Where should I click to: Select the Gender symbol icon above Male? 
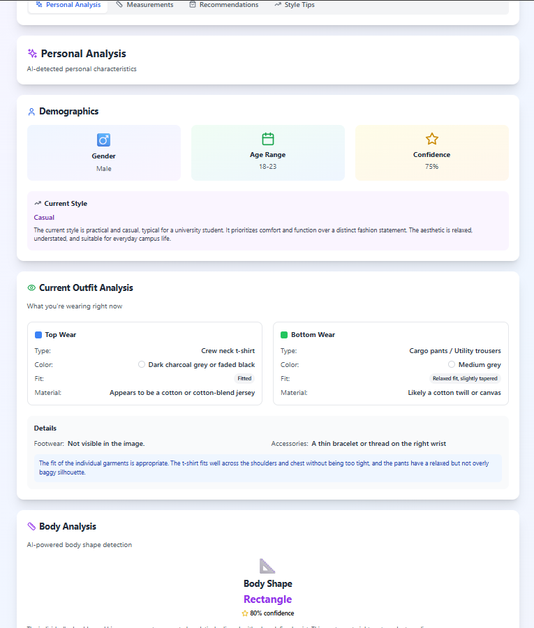pos(103,140)
